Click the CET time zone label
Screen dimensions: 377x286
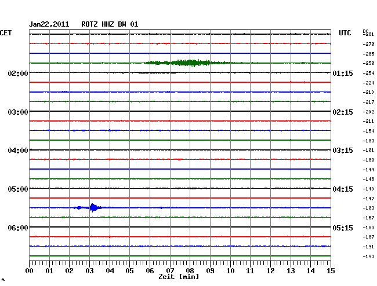pos(6,33)
